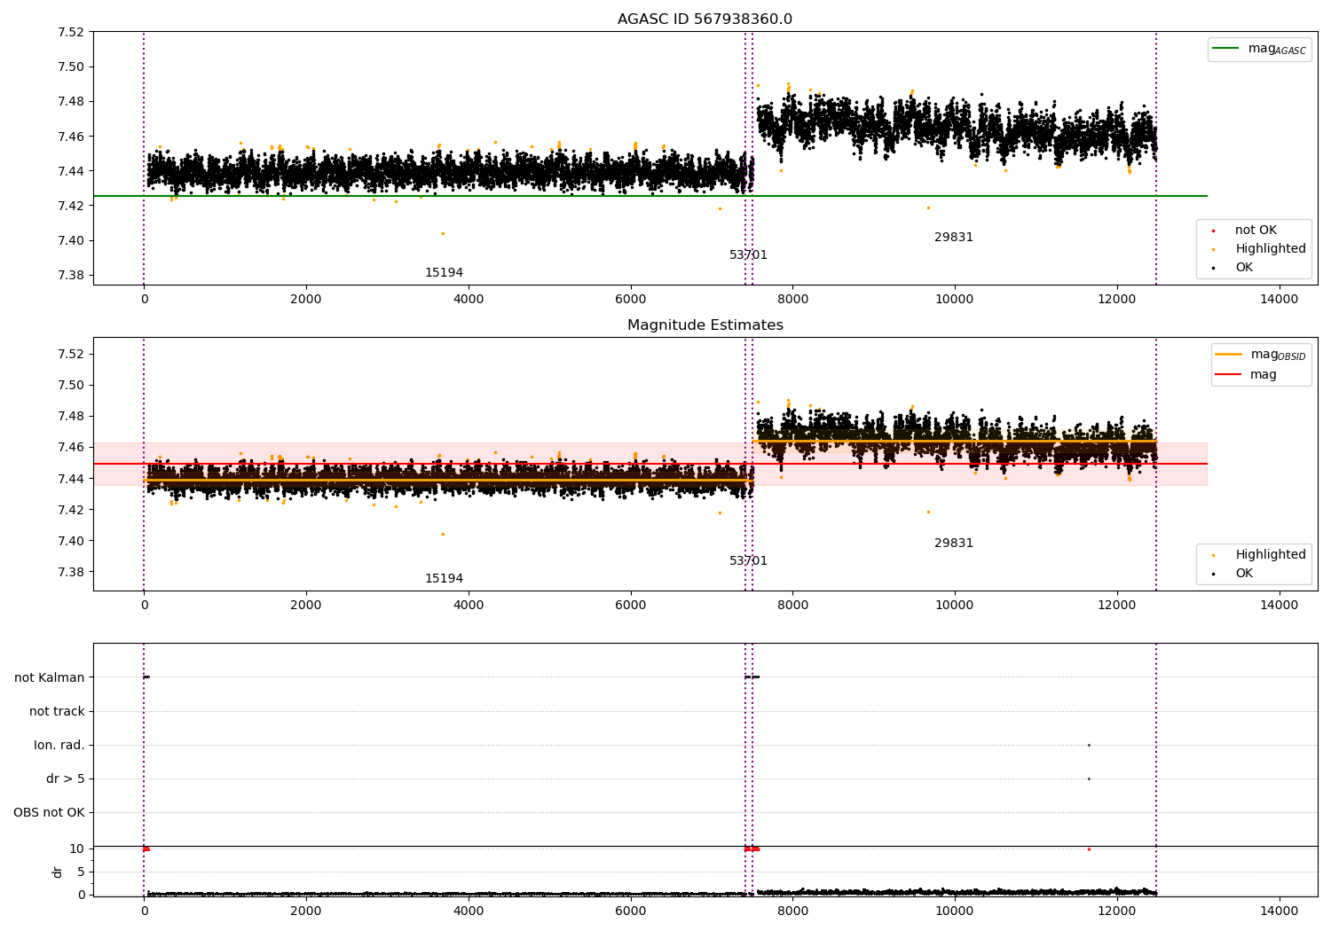Click obsid label 53701 in AGASC ID plot
1331x931 pixels.
(x=748, y=255)
